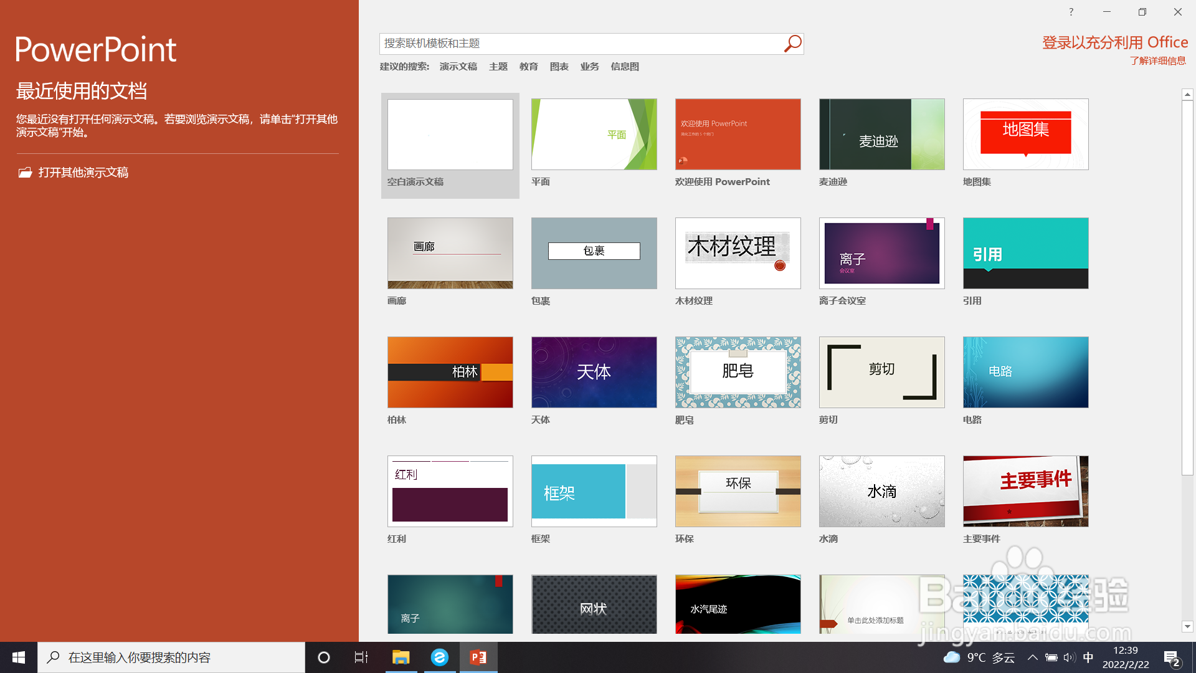
Task: Open the folder icon for other presentations
Action: point(25,173)
